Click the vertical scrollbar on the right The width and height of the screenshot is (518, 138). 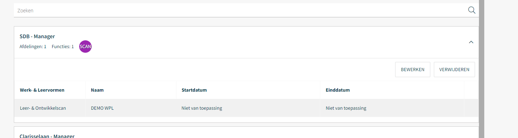coord(481,69)
